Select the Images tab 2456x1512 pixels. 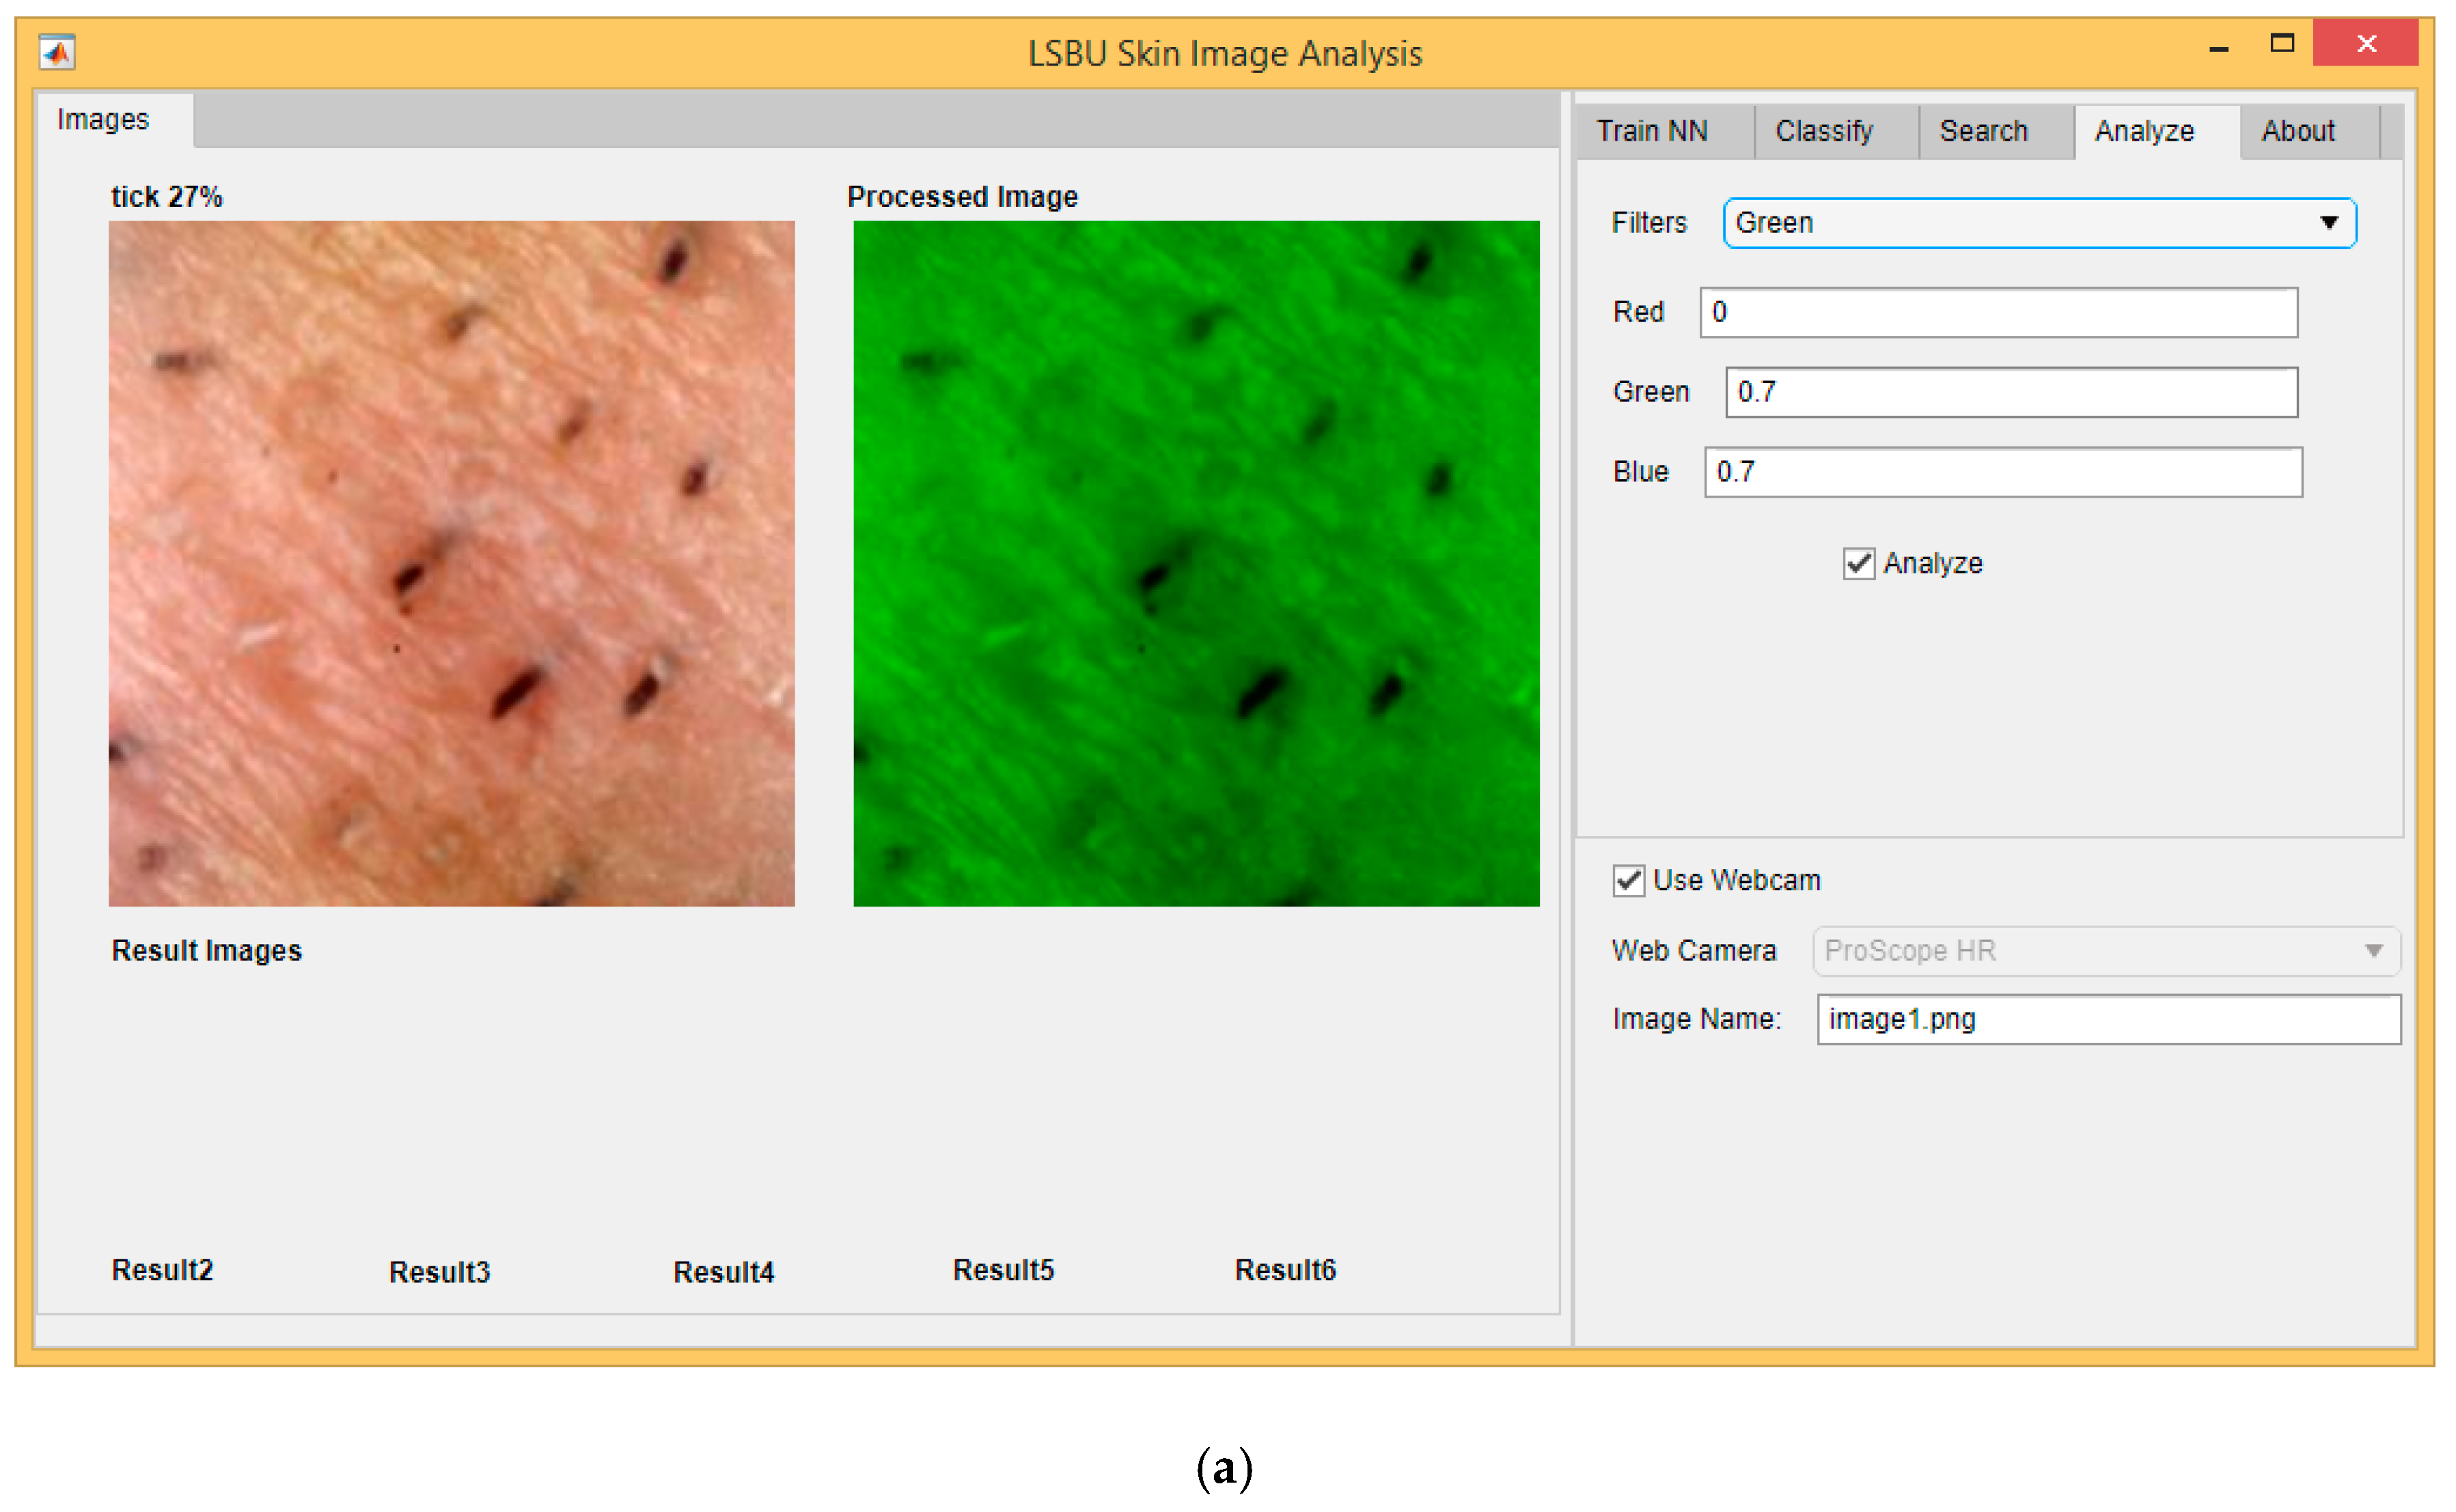(x=104, y=119)
